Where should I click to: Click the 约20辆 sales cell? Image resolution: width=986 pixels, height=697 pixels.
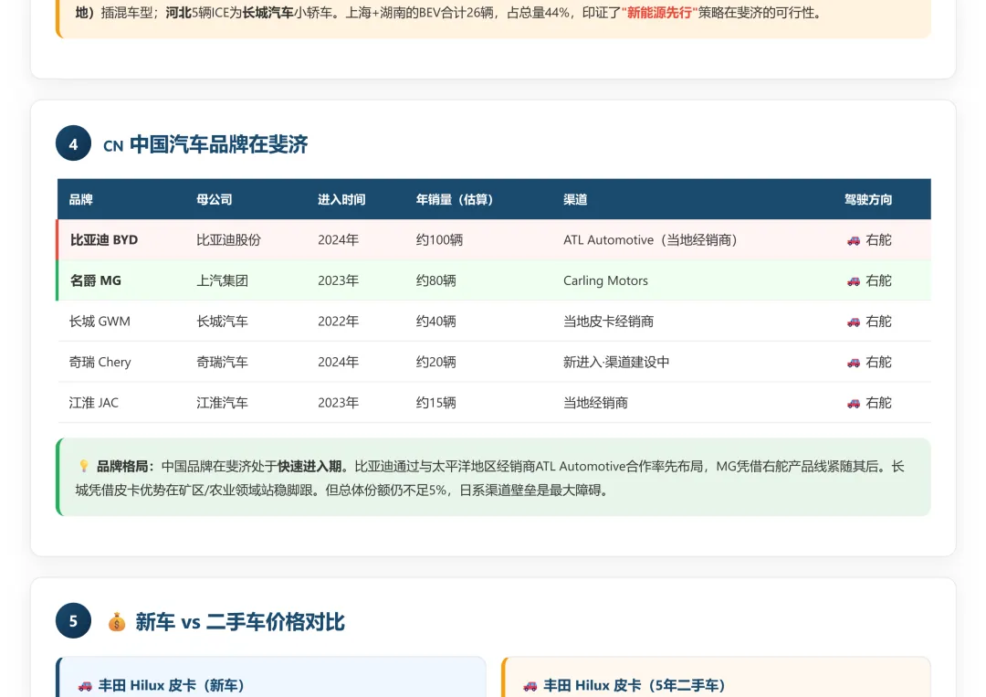pos(435,362)
